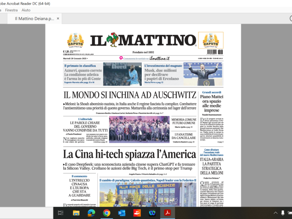Image resolution: width=292 pixels, height=219 pixels.
Task: Click the boxed Caputo logo on the right
Action: coord(211,40)
